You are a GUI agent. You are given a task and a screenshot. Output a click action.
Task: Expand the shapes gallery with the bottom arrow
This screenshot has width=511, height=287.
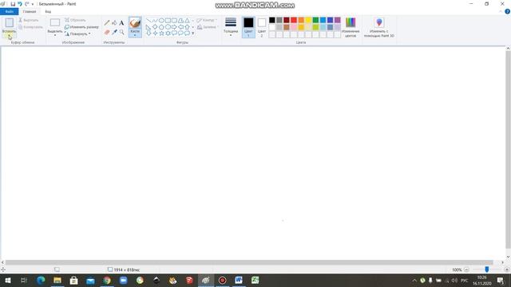tap(193, 33)
